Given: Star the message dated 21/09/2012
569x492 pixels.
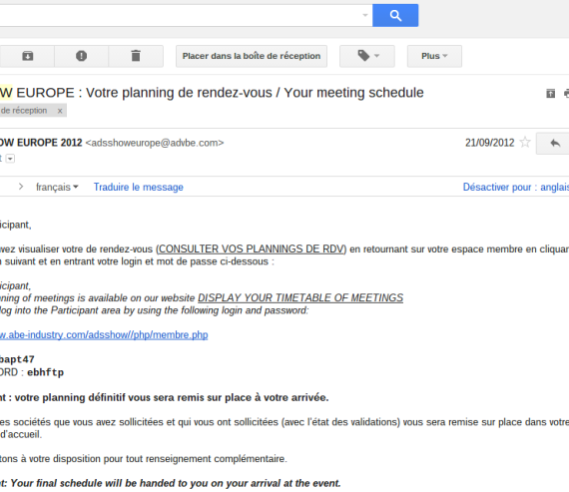Looking at the screenshot, I should [x=525, y=143].
